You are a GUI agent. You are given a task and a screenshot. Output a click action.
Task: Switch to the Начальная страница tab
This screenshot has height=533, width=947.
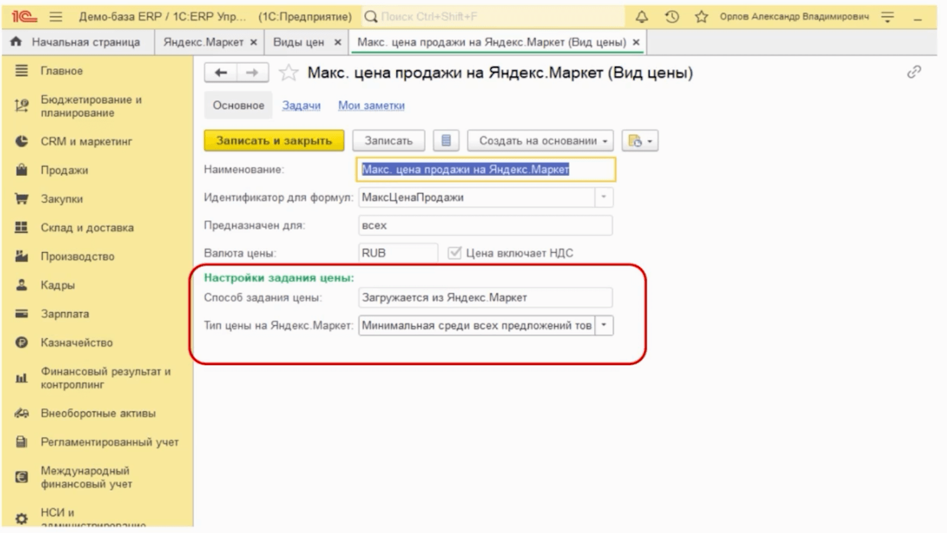pos(78,42)
